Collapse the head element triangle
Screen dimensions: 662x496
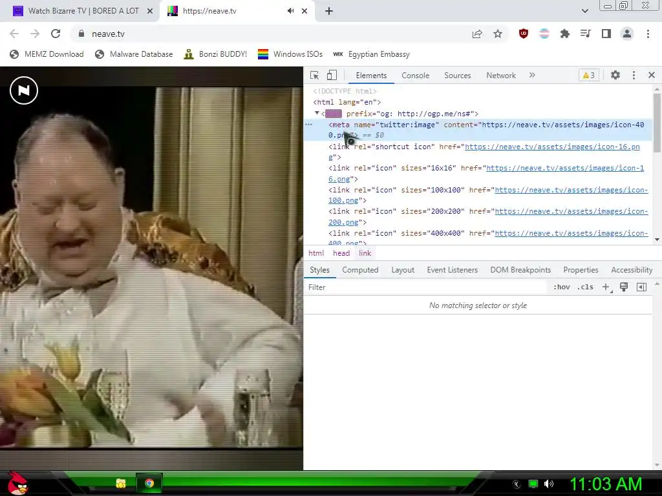tap(317, 113)
